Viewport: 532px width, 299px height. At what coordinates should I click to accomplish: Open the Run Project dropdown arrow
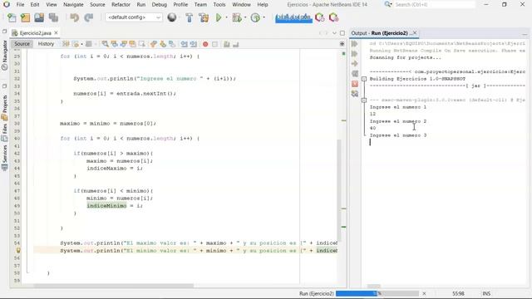click(x=227, y=17)
